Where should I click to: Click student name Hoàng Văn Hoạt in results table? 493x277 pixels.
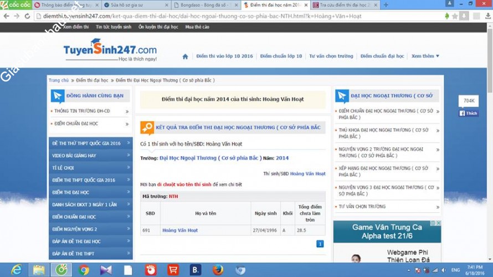click(x=179, y=230)
